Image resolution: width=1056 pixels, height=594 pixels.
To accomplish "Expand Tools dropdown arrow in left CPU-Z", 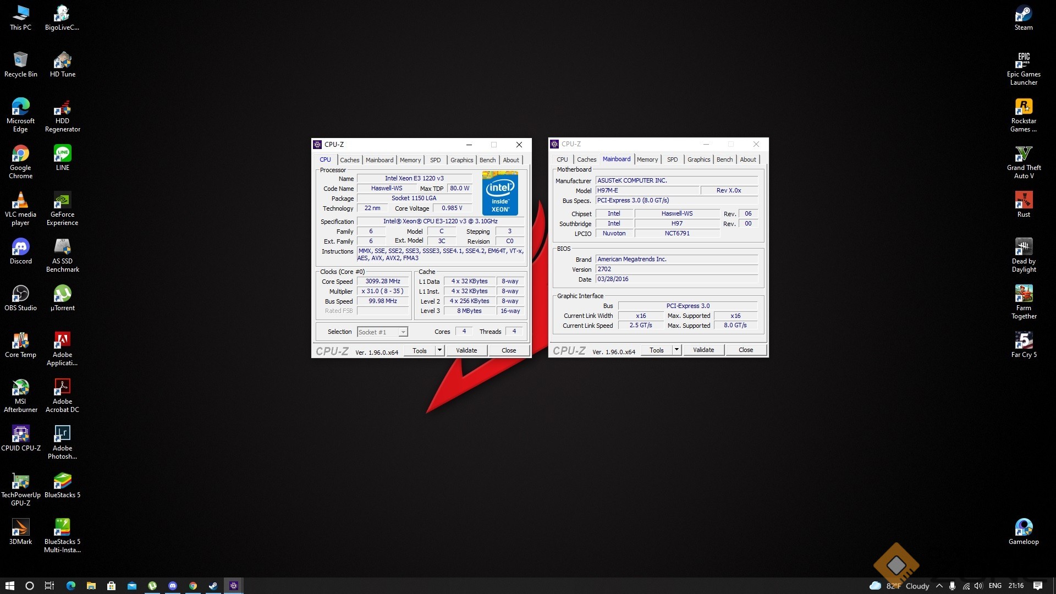I will click(439, 350).
